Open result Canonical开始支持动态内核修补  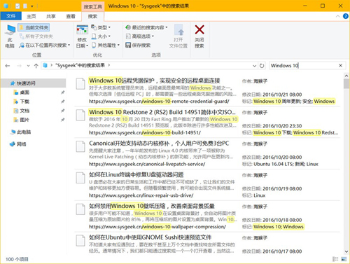[x=159, y=144]
